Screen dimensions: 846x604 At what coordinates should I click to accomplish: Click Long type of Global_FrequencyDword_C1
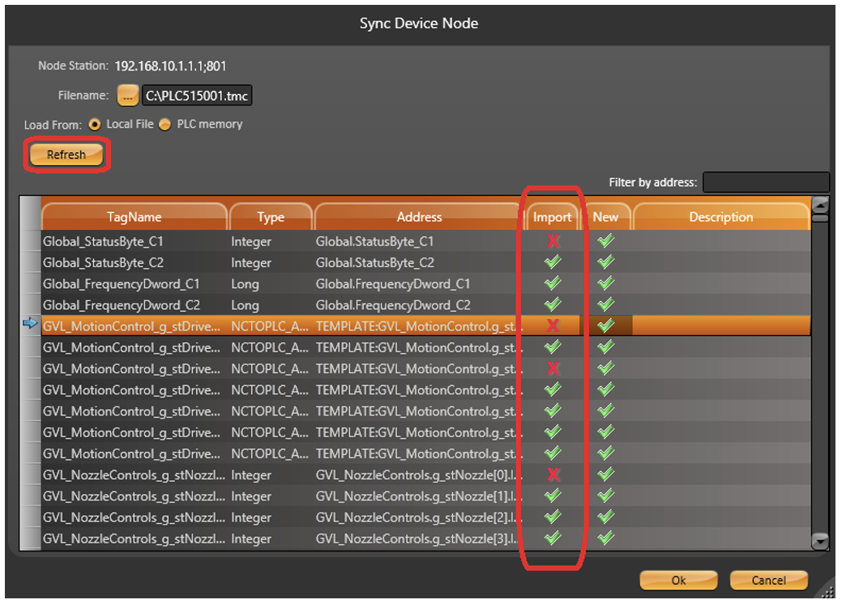tap(245, 284)
